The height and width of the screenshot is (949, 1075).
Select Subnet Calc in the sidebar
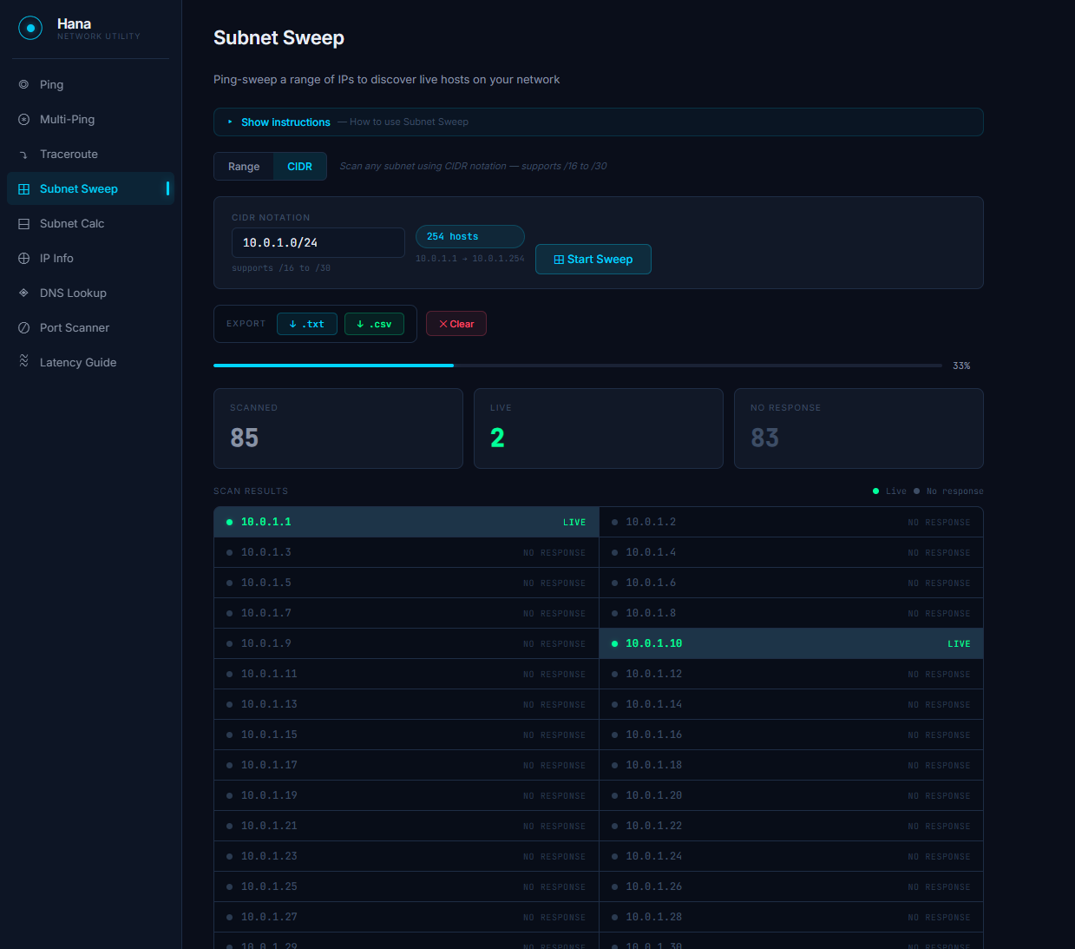pyautogui.click(x=90, y=223)
